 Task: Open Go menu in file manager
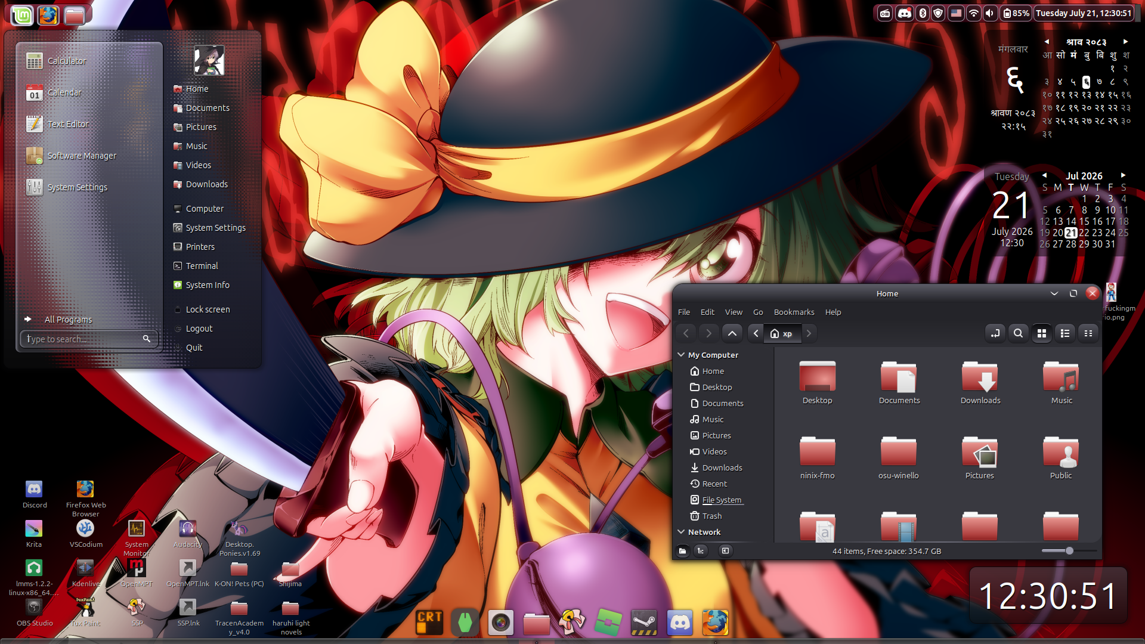click(758, 312)
